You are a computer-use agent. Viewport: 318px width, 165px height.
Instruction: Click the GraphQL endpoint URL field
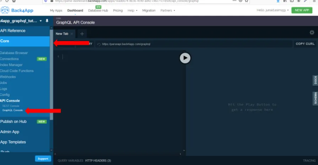(194, 44)
